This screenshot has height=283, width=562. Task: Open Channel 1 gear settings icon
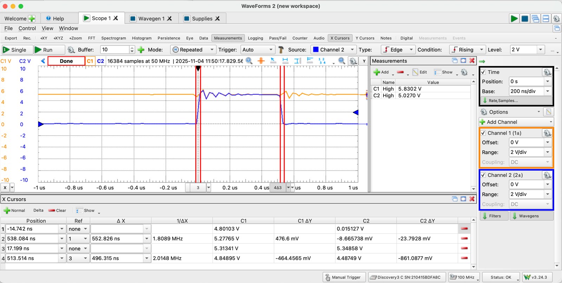(547, 133)
